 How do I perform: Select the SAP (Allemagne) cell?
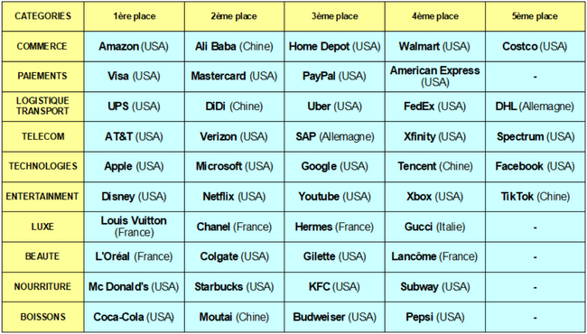pyautogui.click(x=335, y=136)
